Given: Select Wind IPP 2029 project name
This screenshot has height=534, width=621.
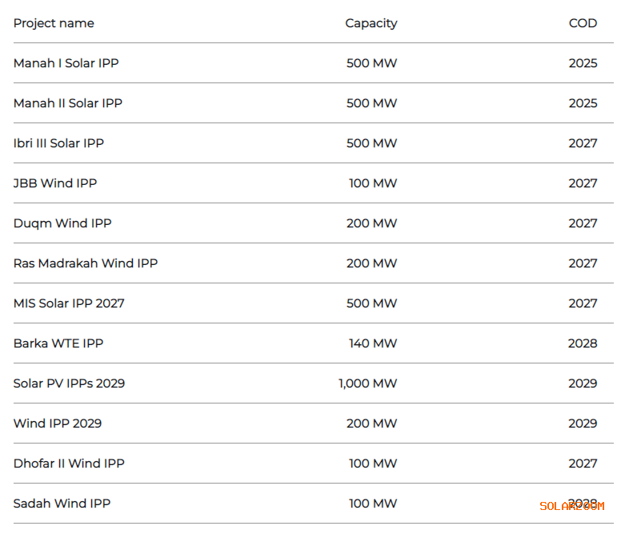Looking at the screenshot, I should point(58,424).
